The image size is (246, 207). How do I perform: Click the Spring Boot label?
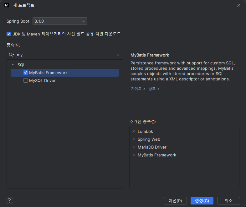tap(18, 21)
